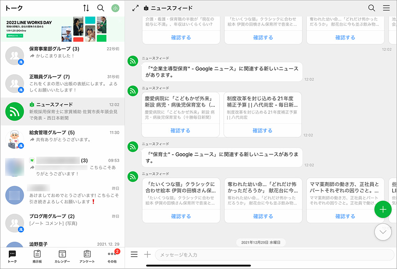Expand chat view with the diagonal arrows icon
This screenshot has width=397, height=269.
point(135,8)
